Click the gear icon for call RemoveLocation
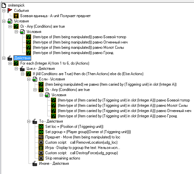194x174 pixels. (41, 142)
